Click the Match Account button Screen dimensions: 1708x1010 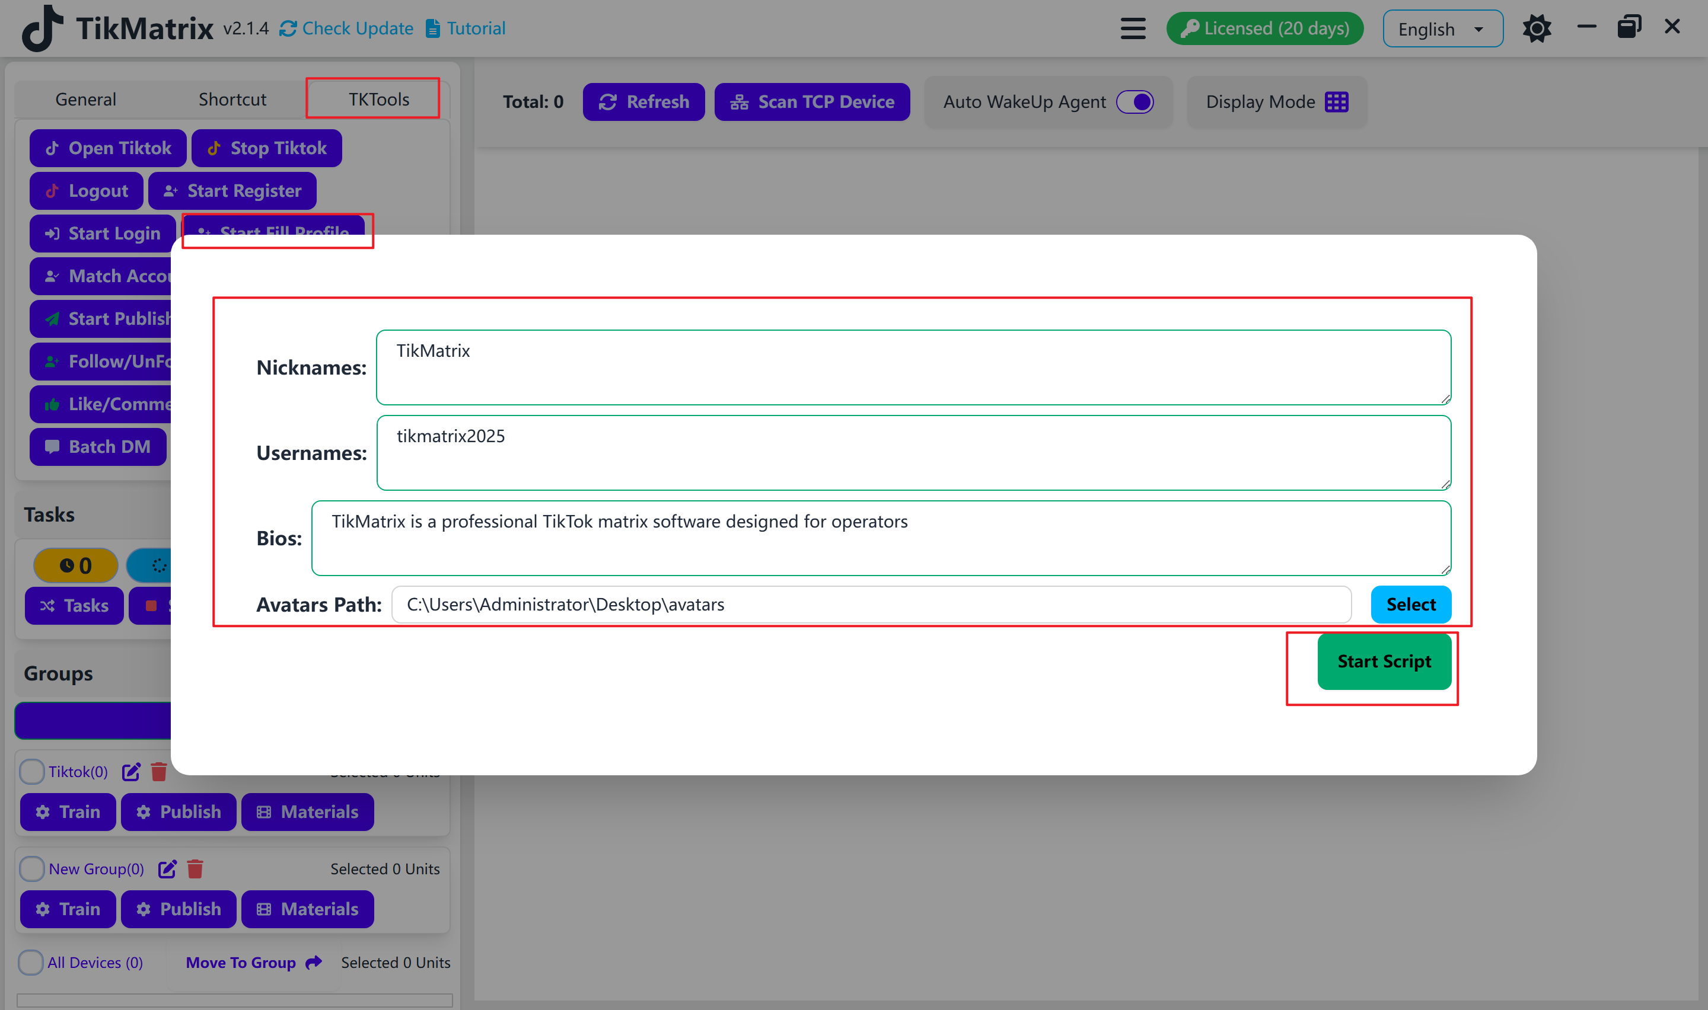pyautogui.click(x=101, y=276)
